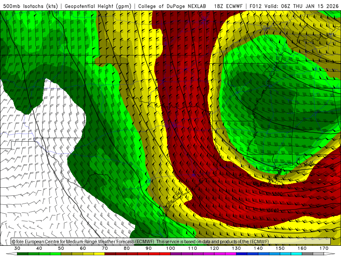This screenshot has width=341, height=256.
Task: Click the 170 value on the color scale
Action: pyautogui.click(x=324, y=248)
